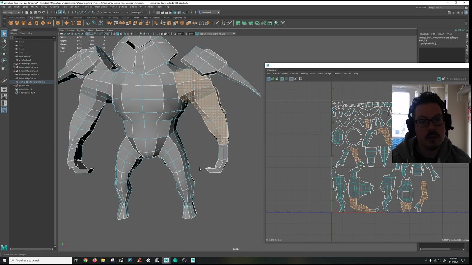Toggle checker map display in UV Editor
Viewport: 472px width, 265px height.
[443, 78]
